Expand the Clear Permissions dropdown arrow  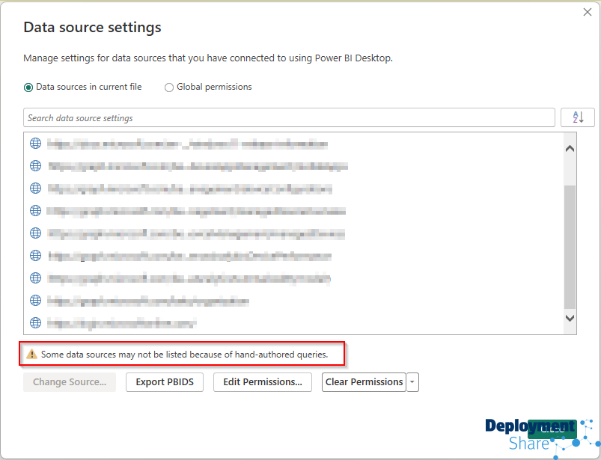click(413, 382)
